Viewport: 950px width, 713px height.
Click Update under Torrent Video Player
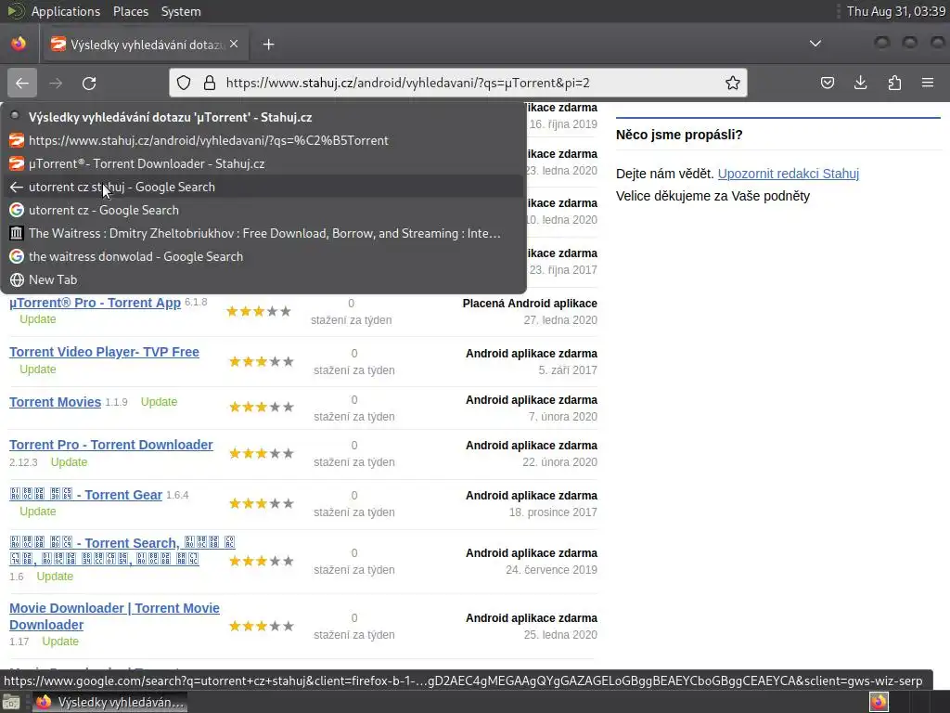37,369
